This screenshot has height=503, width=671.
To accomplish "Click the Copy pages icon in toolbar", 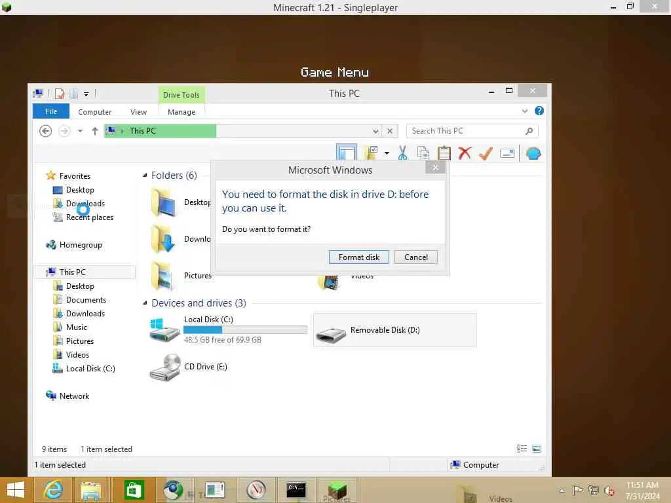I will [x=423, y=153].
